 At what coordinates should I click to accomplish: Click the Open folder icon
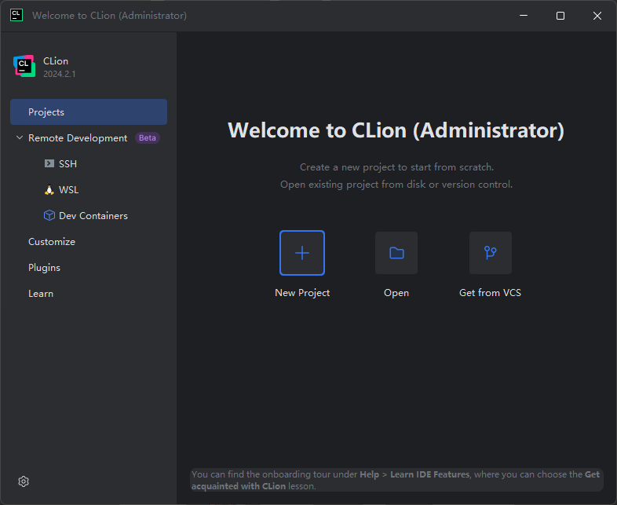click(x=396, y=253)
